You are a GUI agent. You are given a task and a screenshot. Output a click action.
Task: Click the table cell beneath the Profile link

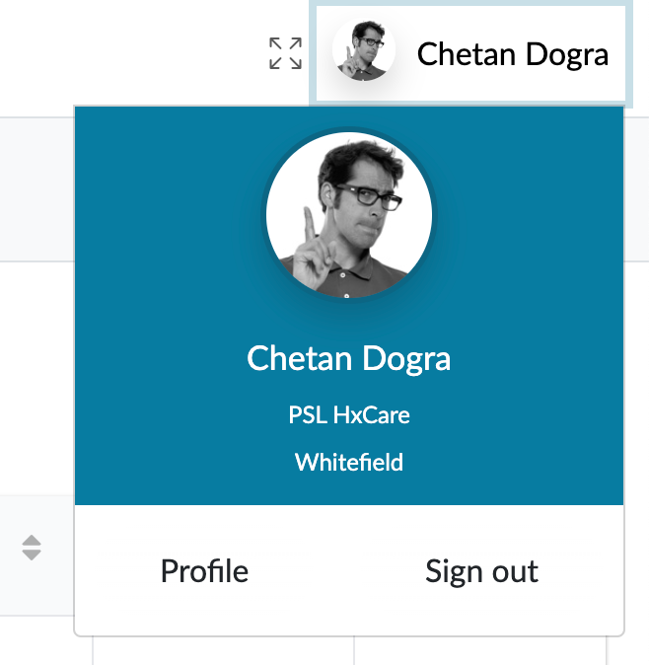(x=223, y=651)
